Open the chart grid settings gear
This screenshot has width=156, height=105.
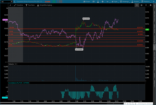pos(151,5)
